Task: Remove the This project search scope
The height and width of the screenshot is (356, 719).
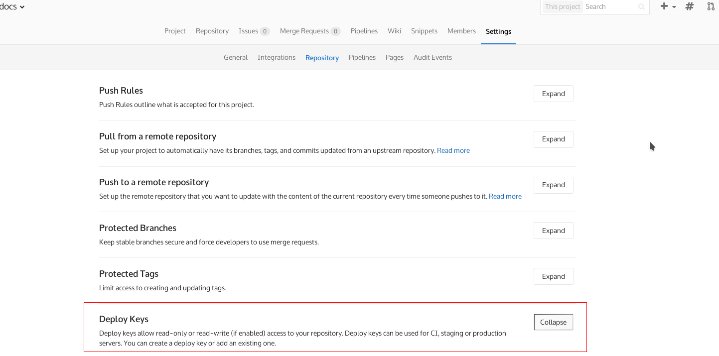Action: click(x=563, y=7)
